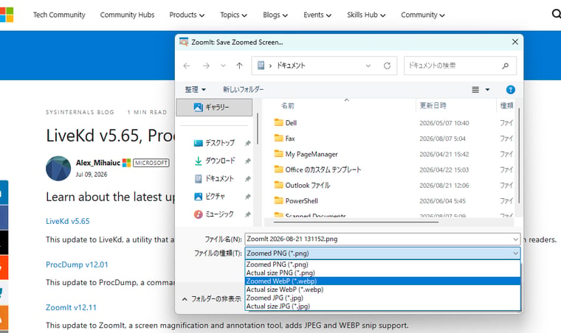
Task: Click the webpage search magnifier icon
Action: point(557,14)
